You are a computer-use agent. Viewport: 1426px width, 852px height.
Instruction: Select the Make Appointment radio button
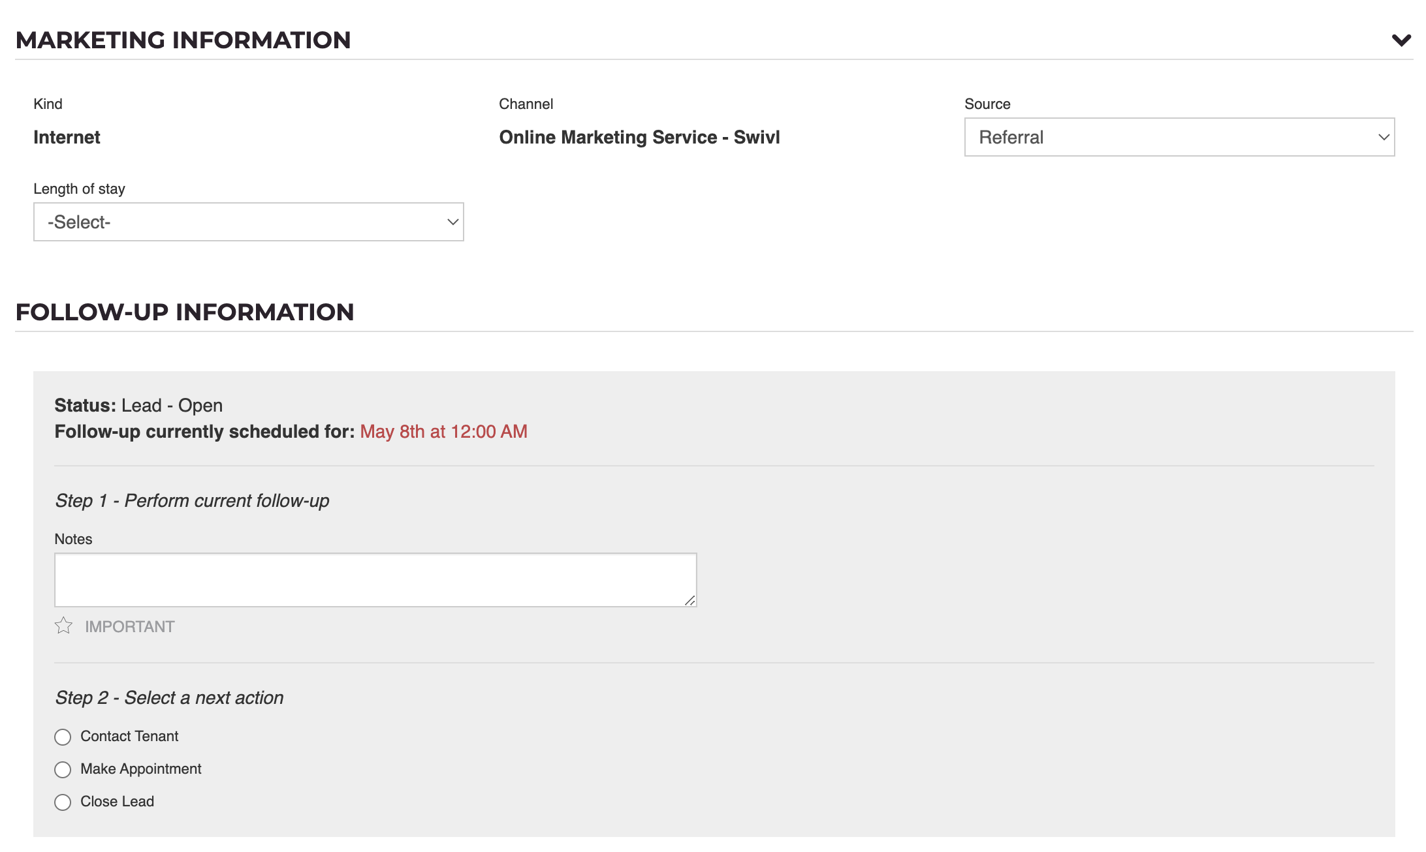point(63,770)
